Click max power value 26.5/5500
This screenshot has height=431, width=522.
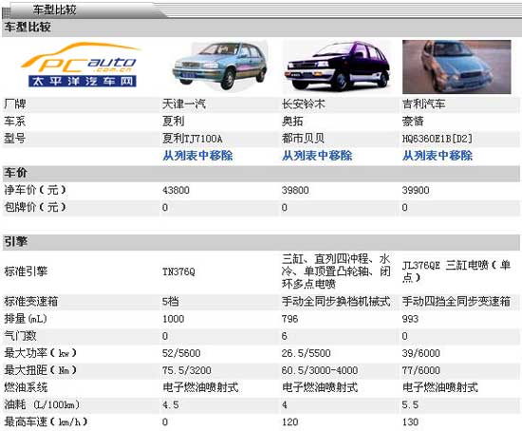(306, 353)
